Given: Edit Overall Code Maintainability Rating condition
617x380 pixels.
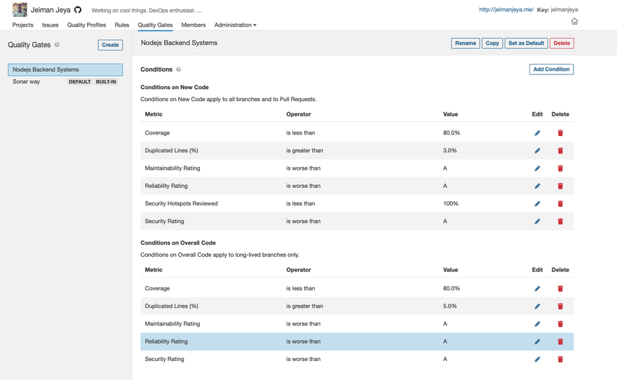Looking at the screenshot, I should [537, 324].
